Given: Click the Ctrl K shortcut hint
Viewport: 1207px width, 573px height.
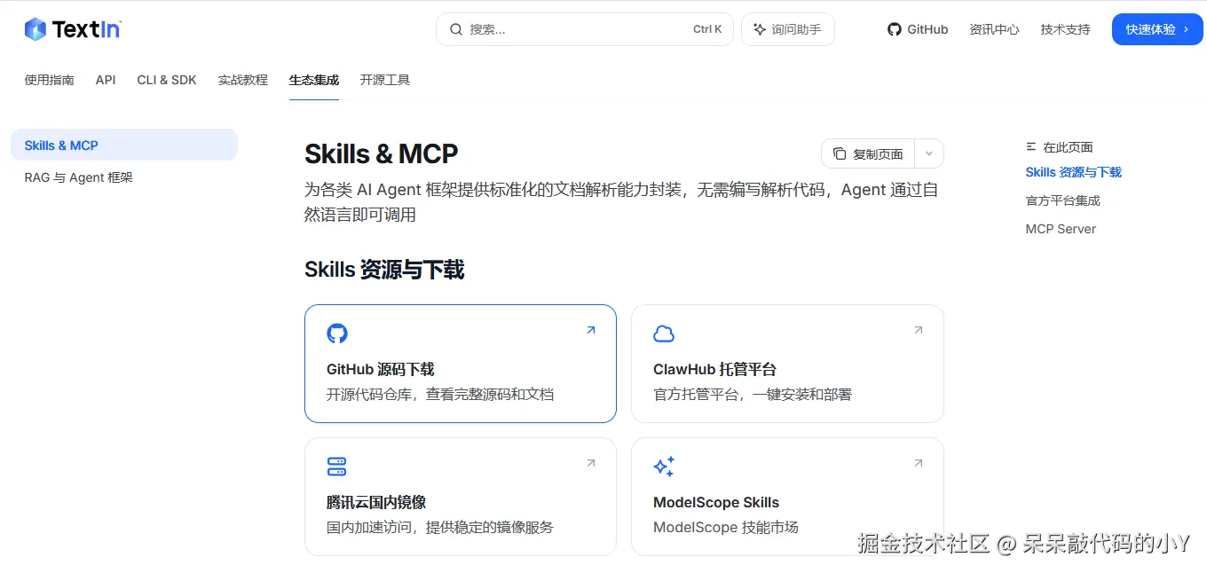Looking at the screenshot, I should [x=707, y=29].
